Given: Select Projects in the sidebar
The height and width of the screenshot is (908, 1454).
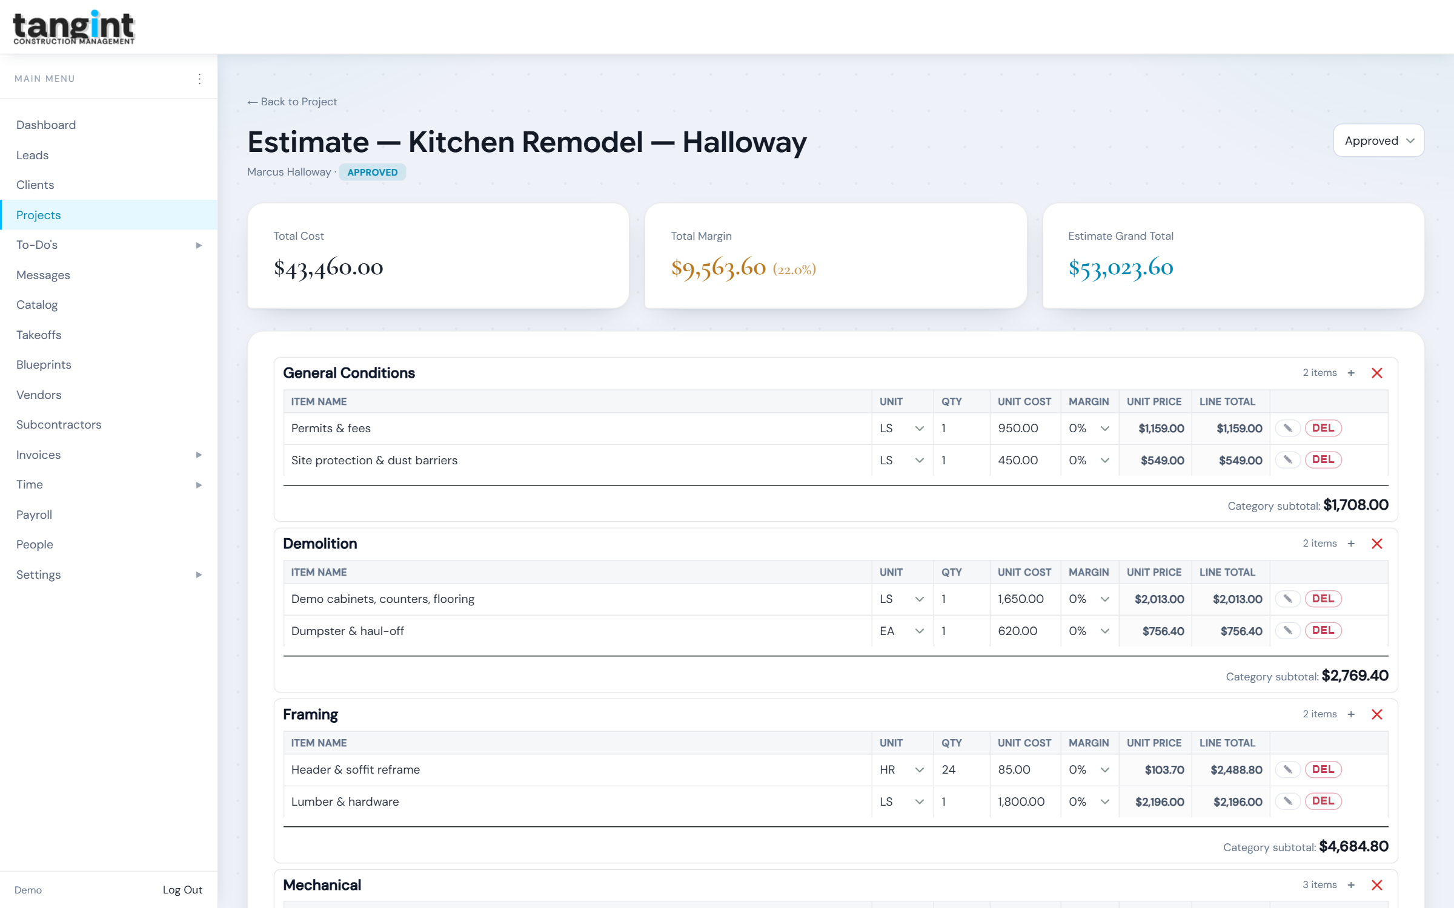Looking at the screenshot, I should coord(108,215).
